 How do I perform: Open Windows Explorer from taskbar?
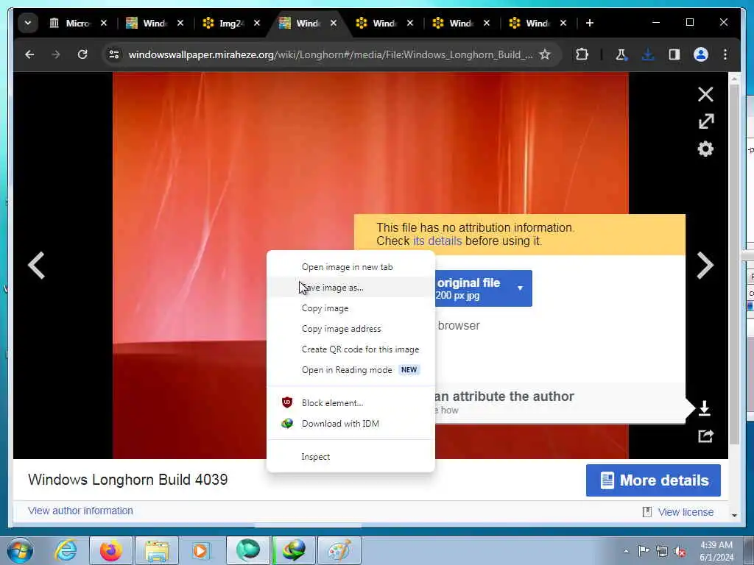(157, 550)
